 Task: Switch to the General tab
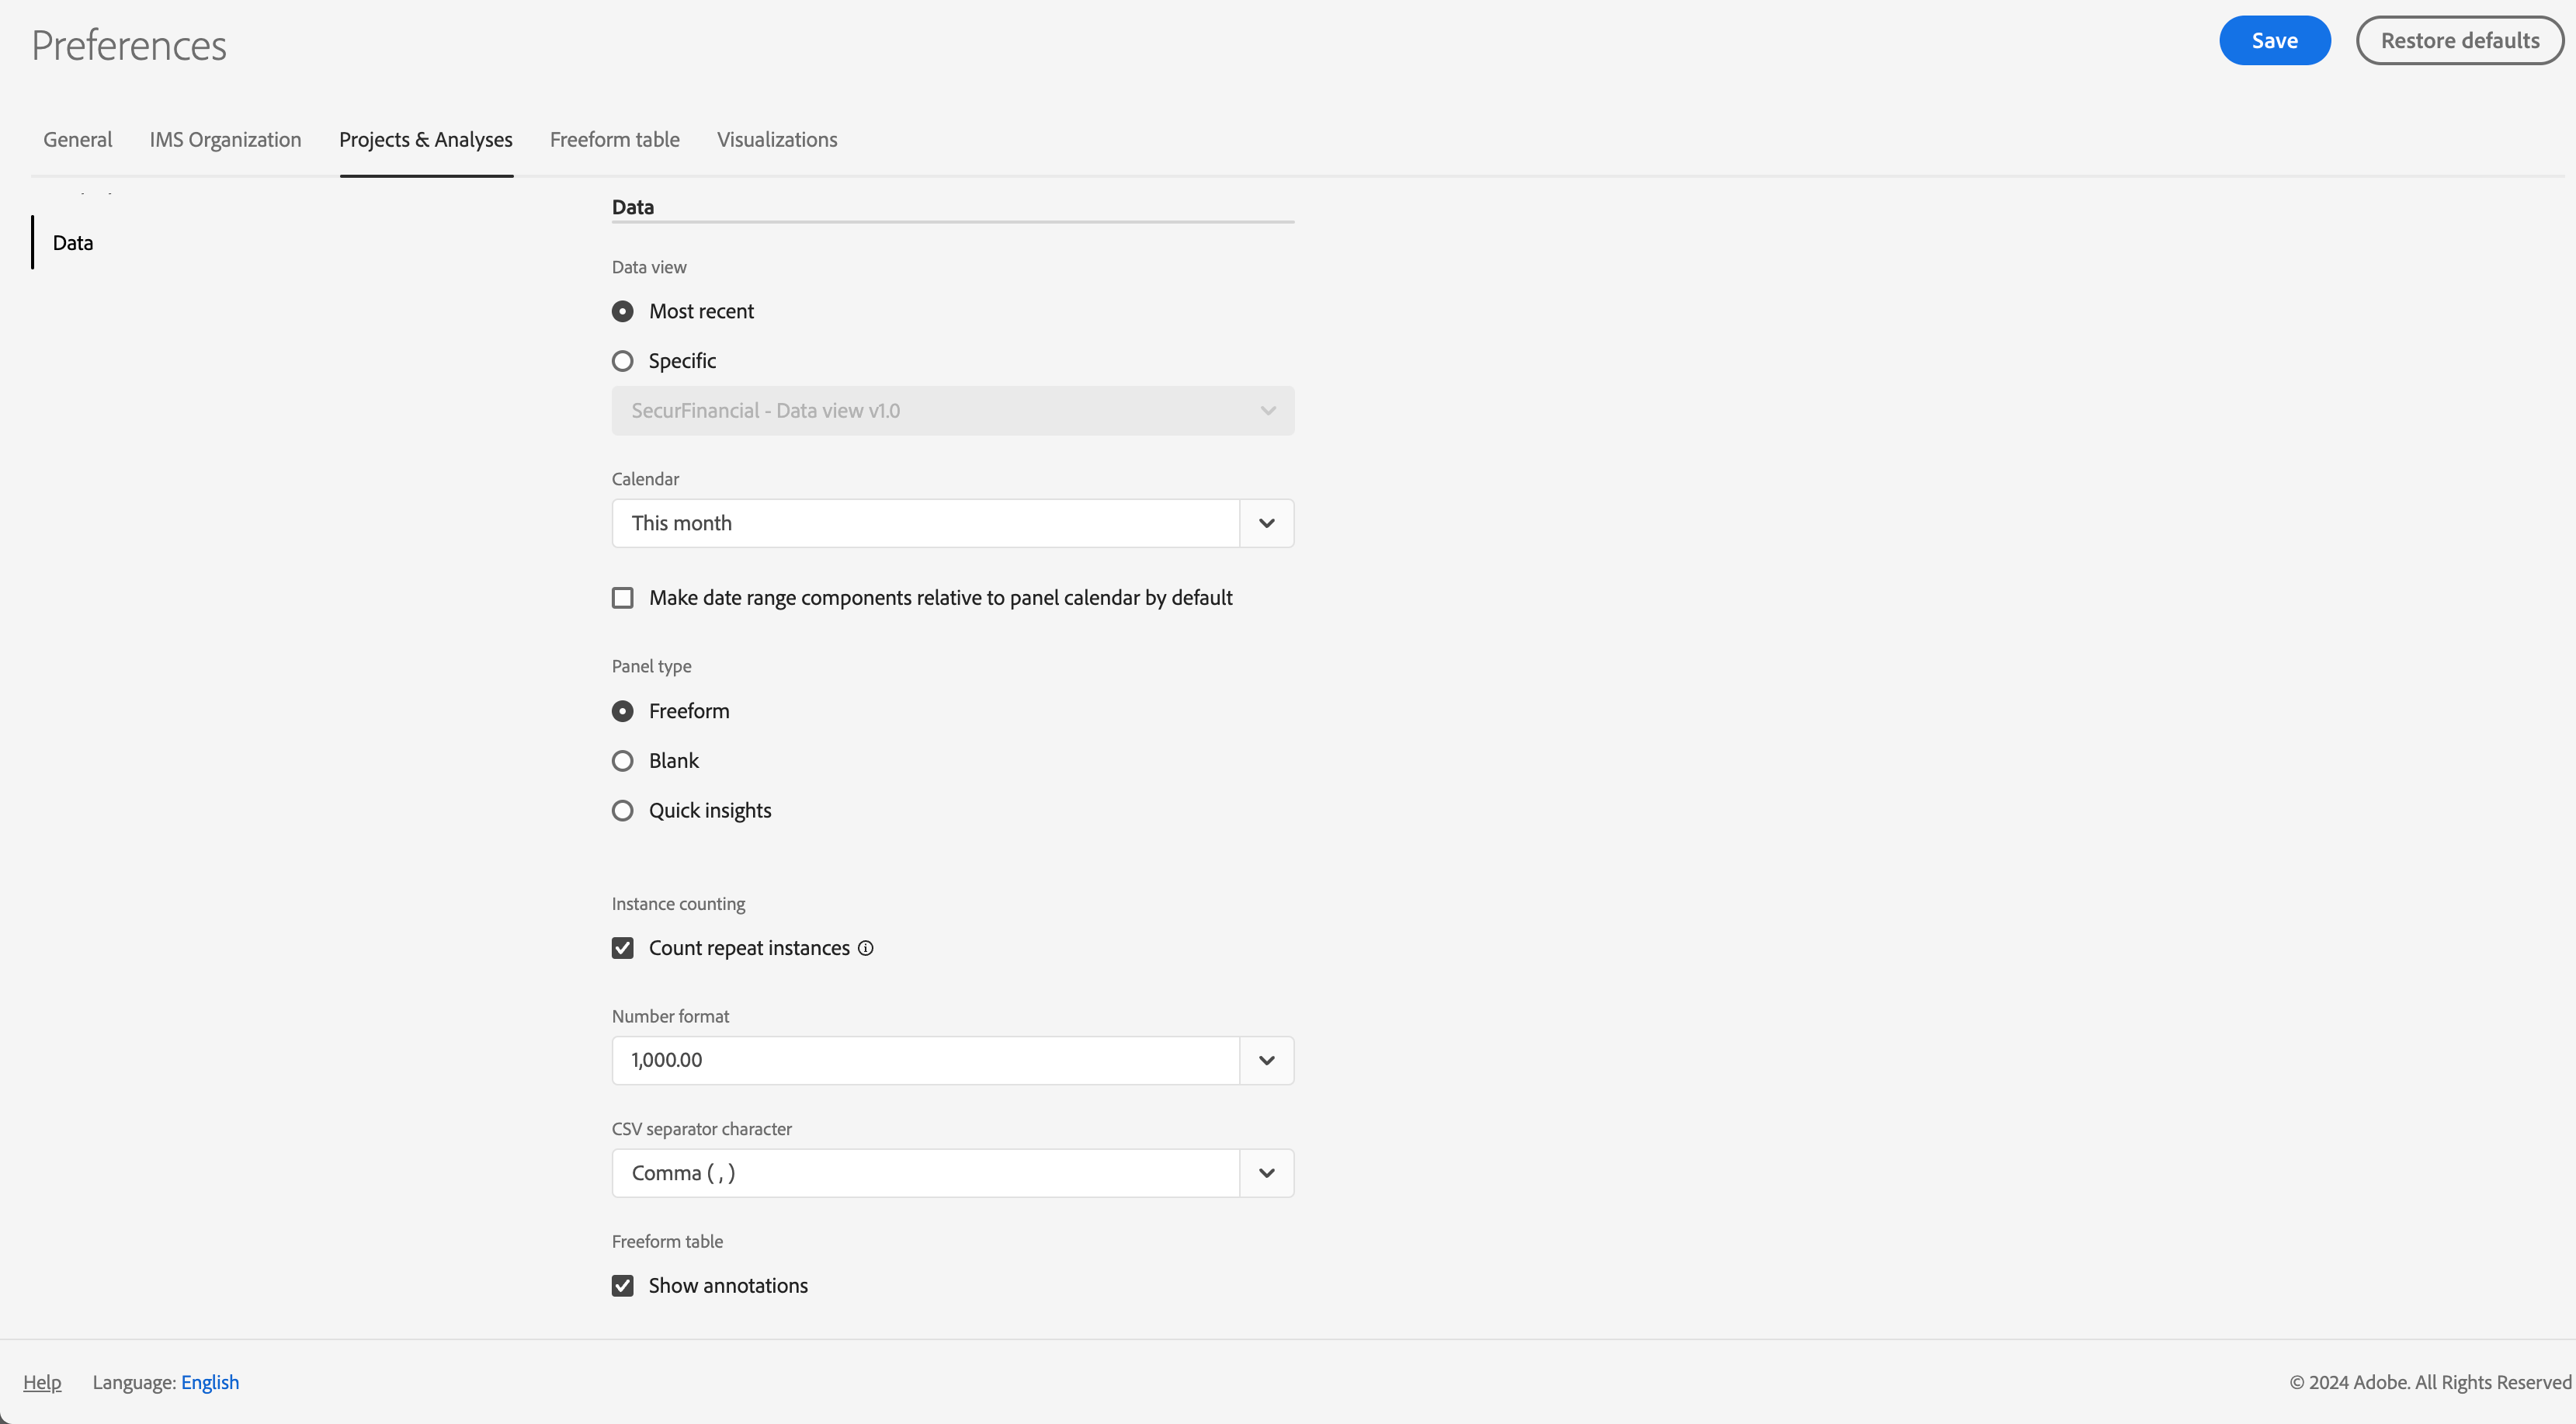coord(77,139)
